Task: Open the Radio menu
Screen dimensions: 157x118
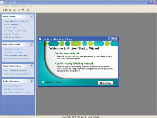Action: [x=7, y=6]
